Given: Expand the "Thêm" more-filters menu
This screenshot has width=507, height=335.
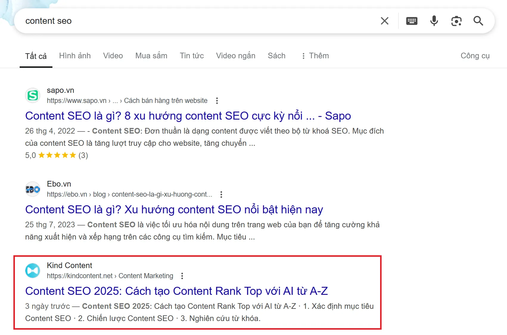Looking at the screenshot, I should coord(315,56).
